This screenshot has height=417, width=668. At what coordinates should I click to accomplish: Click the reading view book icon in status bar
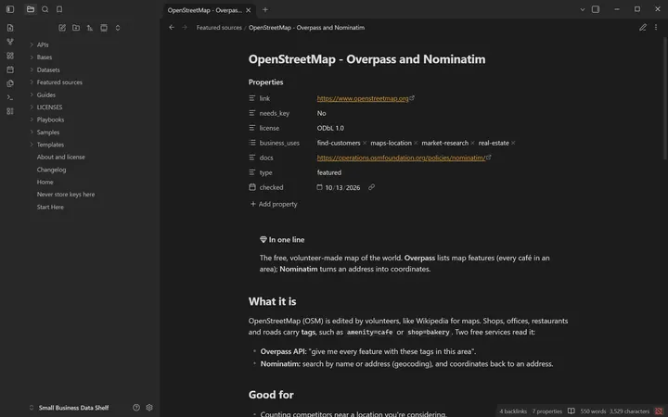(571, 411)
